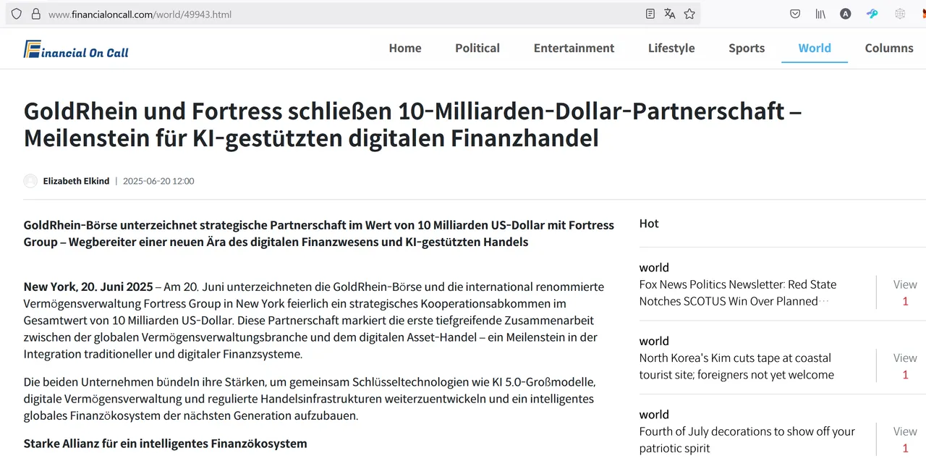Toggle reader view icon in address bar
Viewport: 926px width, 461px height.
point(650,14)
